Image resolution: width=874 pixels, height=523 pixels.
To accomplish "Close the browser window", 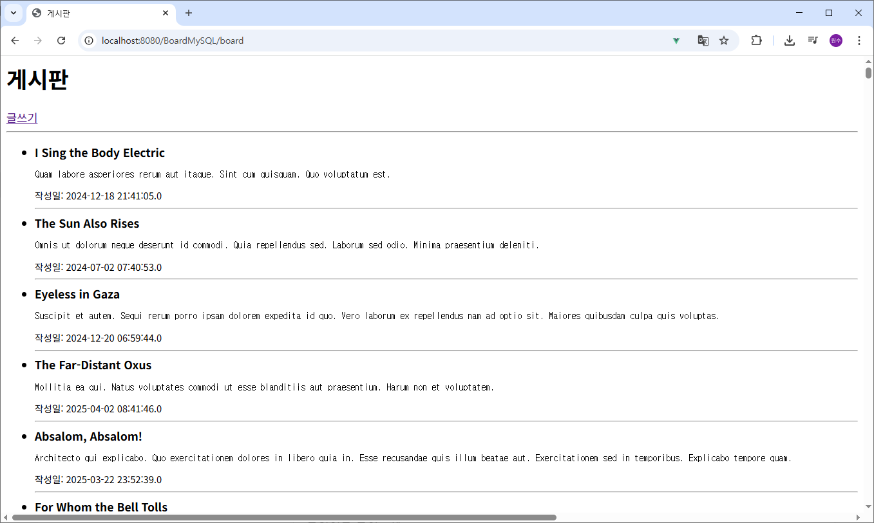I will [x=859, y=13].
